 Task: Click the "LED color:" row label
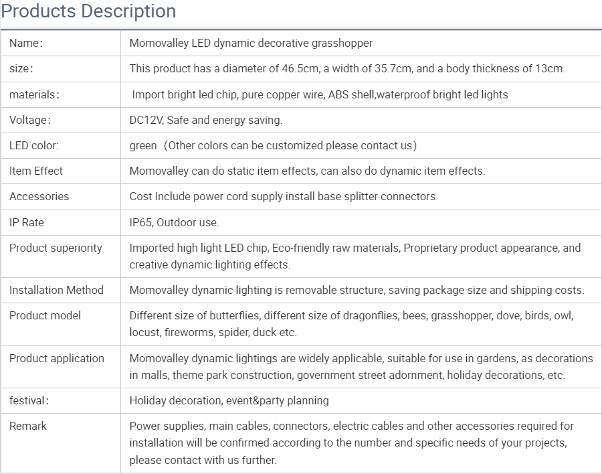[34, 145]
